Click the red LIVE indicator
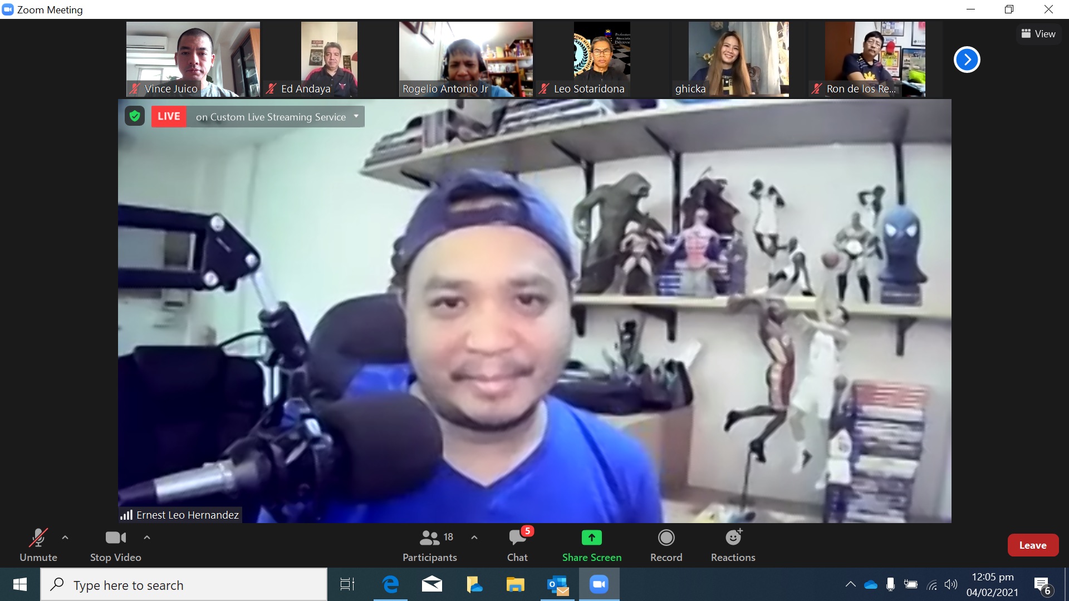1069x601 pixels. pos(169,116)
